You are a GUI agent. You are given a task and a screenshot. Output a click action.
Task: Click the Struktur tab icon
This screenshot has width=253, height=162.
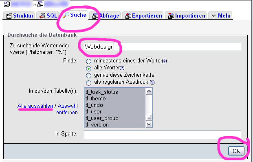pyautogui.click(x=9, y=16)
